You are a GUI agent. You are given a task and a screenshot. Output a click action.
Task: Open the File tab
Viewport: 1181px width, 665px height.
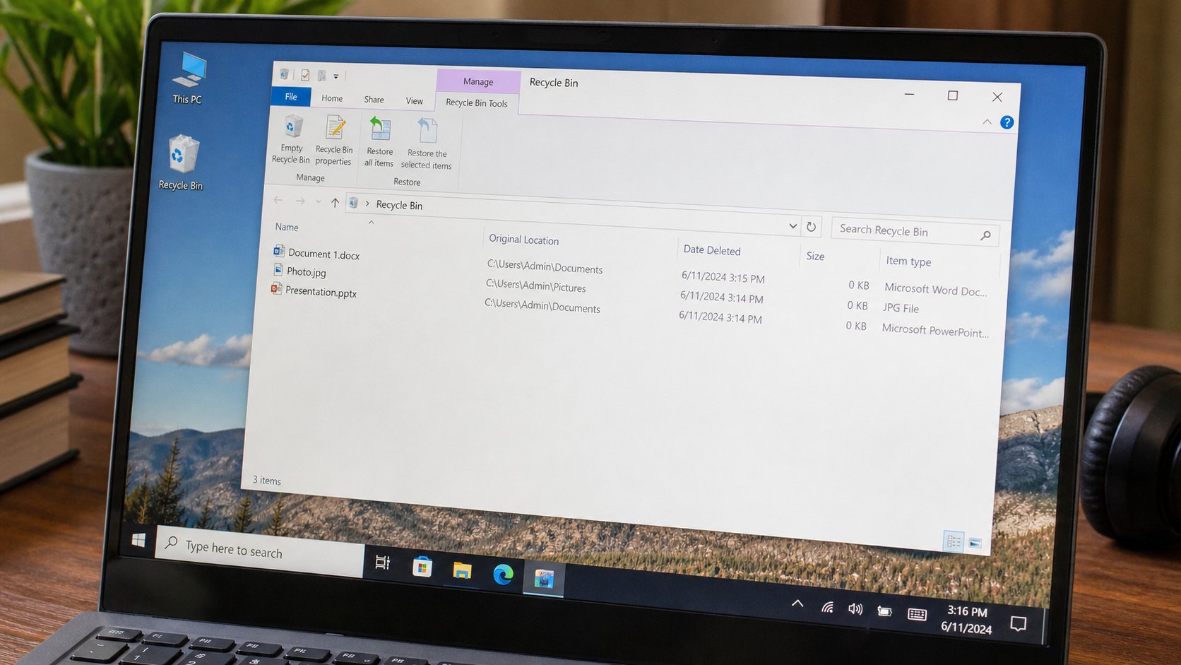[291, 97]
